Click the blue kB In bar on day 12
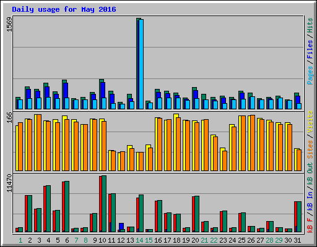Screen dimensions: 317x247 [x=121, y=226]
